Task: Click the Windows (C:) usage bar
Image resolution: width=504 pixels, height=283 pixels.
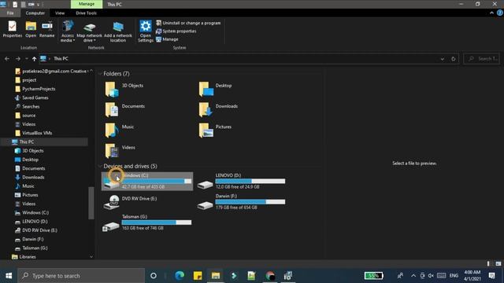Action: coord(157,181)
